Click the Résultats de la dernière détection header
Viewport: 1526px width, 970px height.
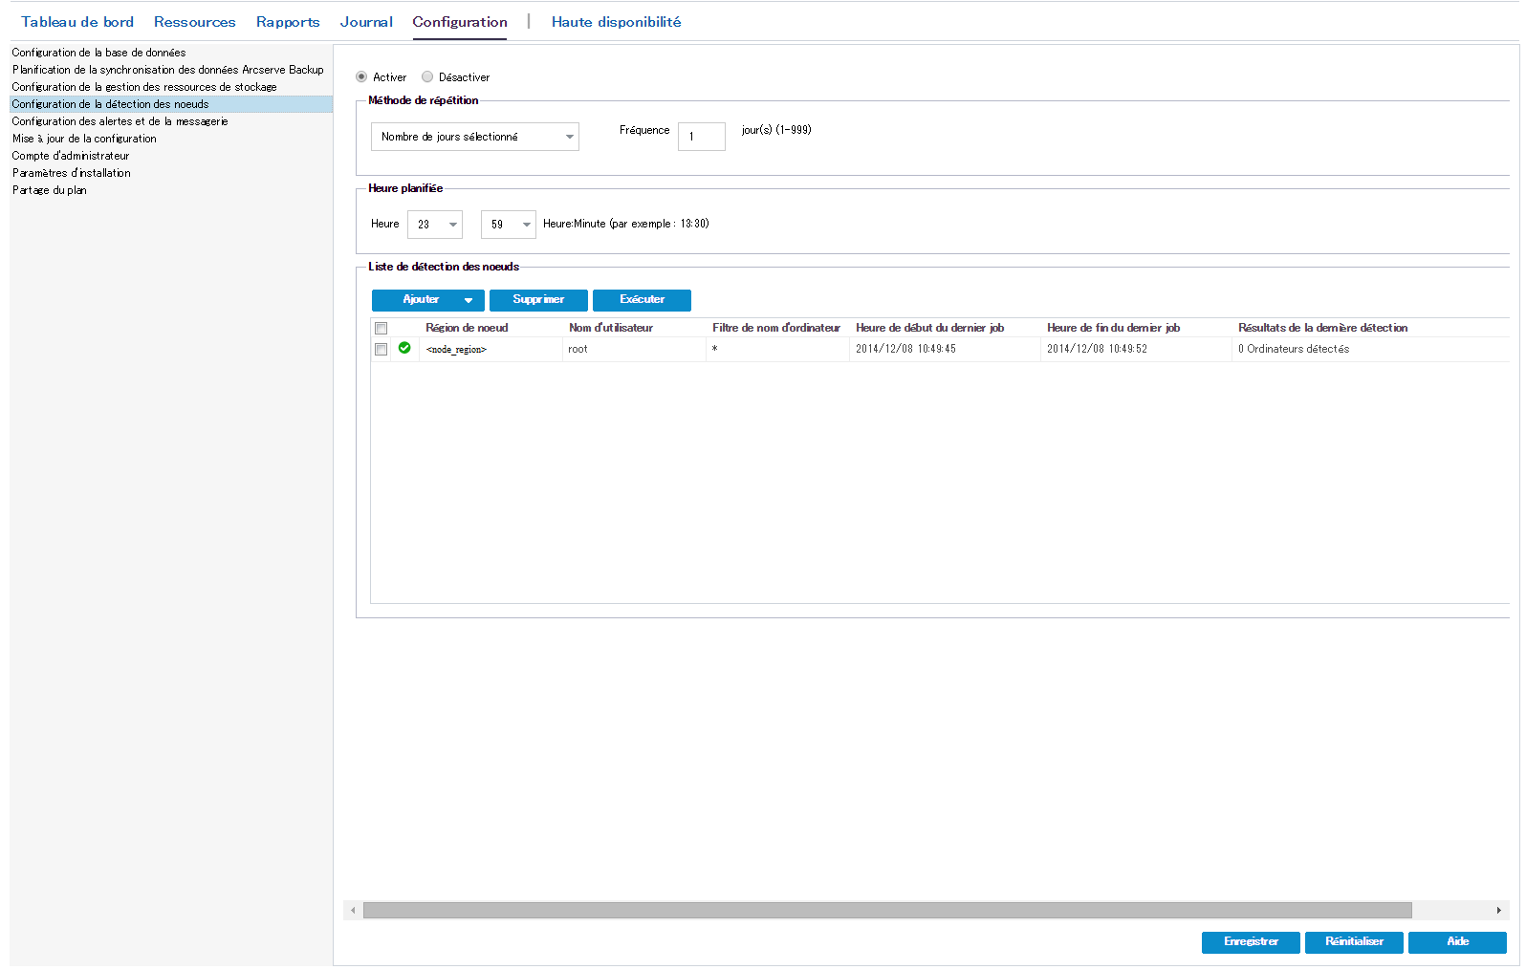[x=1371, y=328]
